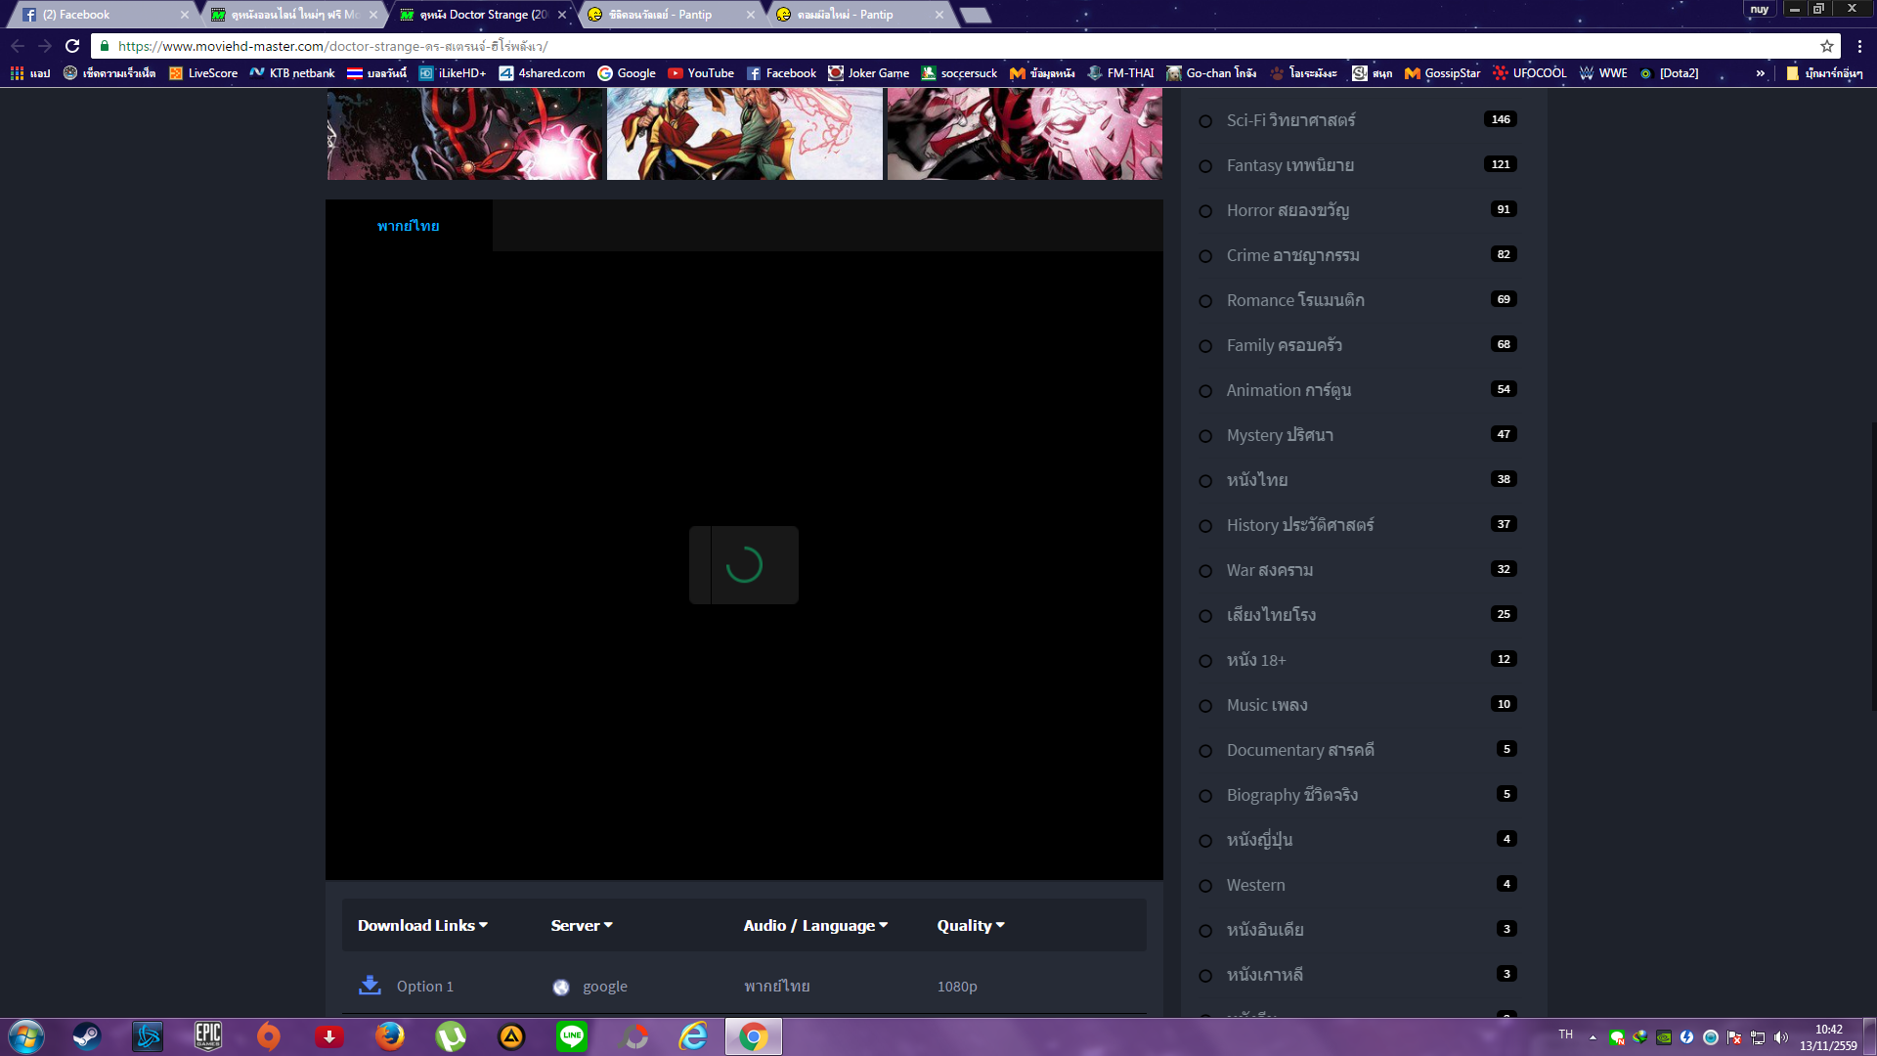Image resolution: width=1877 pixels, height=1056 pixels.
Task: Open the 4shared.com bookmark
Action: coord(542,73)
